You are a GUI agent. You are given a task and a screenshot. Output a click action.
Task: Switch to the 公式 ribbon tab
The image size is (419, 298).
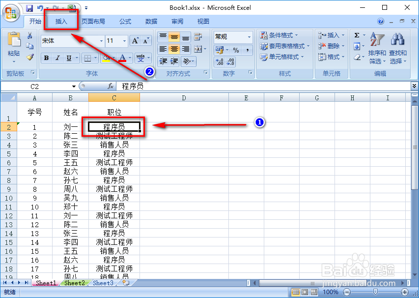coord(125,22)
